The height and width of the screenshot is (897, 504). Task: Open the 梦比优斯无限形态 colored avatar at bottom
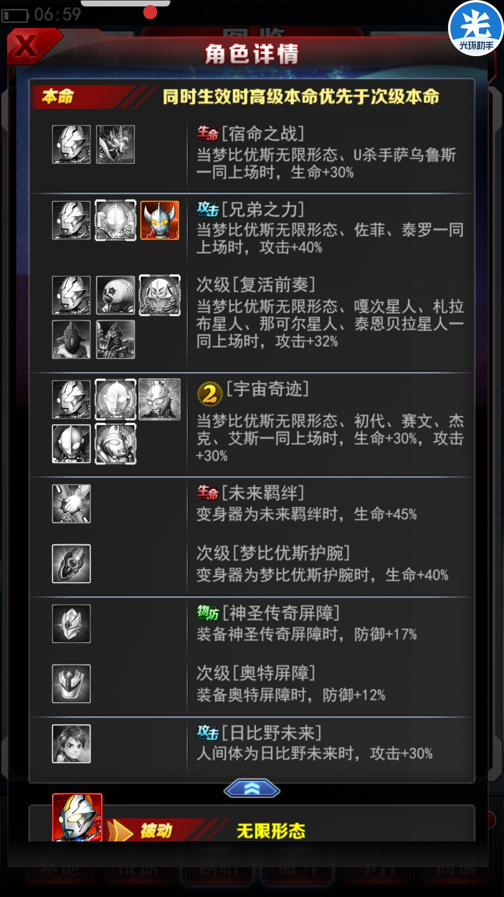click(77, 818)
